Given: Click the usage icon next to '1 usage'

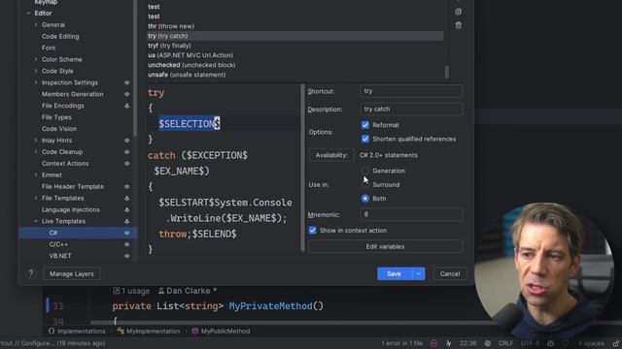Looking at the screenshot, I should tap(116, 291).
